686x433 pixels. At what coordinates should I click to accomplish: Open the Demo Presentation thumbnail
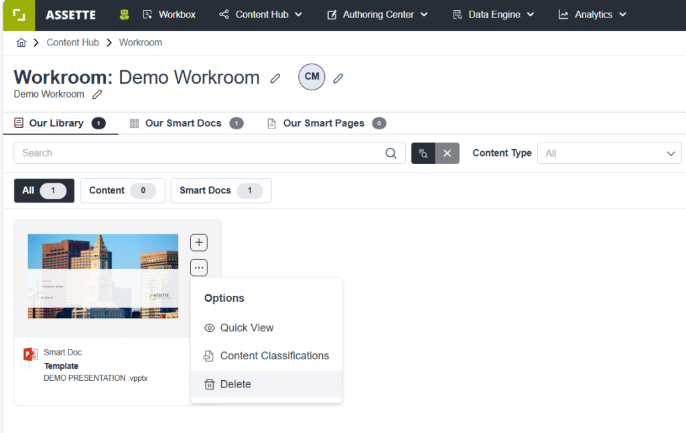click(103, 276)
